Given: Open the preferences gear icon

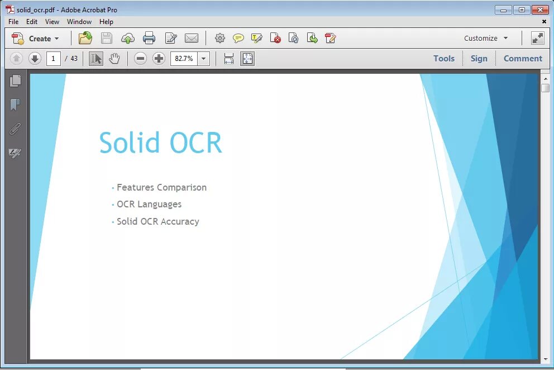Looking at the screenshot, I should click(x=220, y=38).
